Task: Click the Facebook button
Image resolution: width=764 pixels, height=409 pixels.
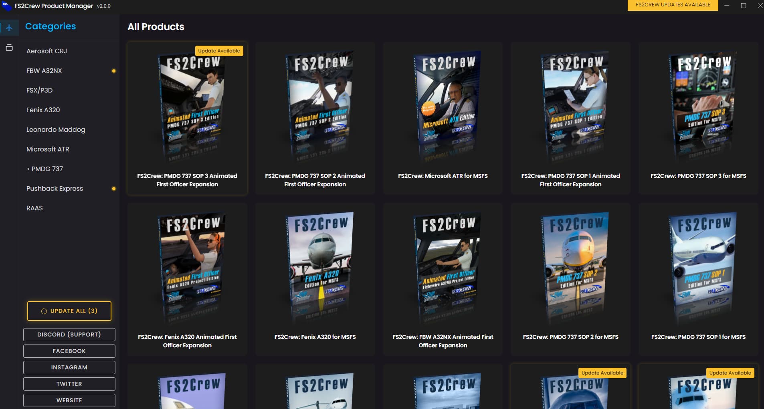Action: (69, 351)
